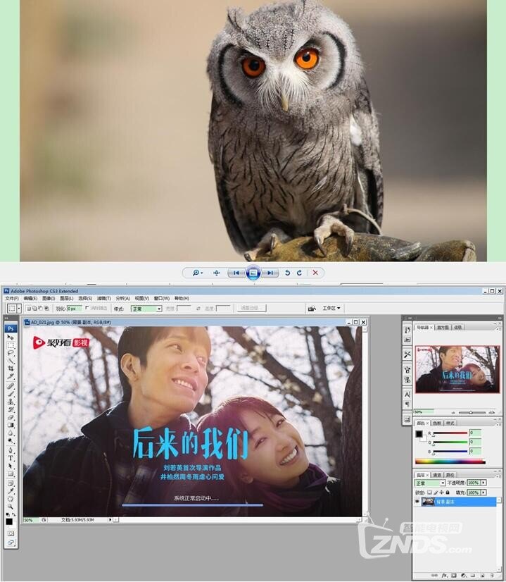Image resolution: width=506 pixels, height=582 pixels.
Task: Open the 滤镜(T) menu
Action: (x=103, y=299)
